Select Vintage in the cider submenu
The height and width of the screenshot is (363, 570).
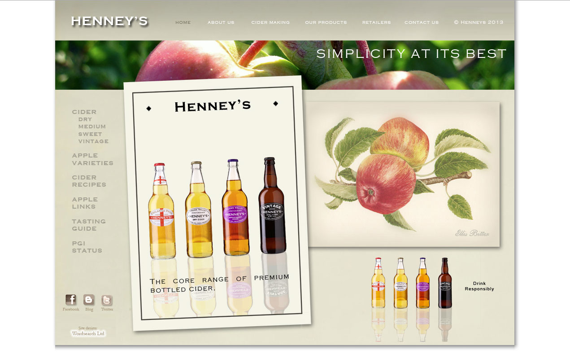tap(93, 141)
